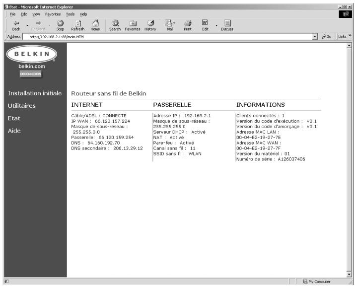Go Back using the toolbar arrow
The height and width of the screenshot is (286, 355).
click(x=16, y=25)
